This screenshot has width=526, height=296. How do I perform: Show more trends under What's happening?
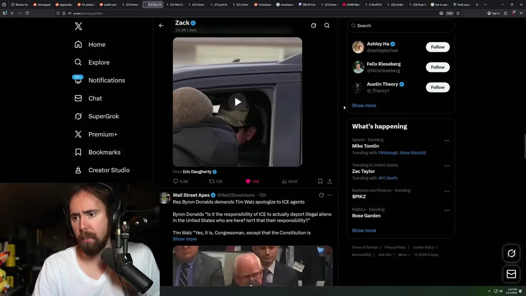pyautogui.click(x=364, y=231)
